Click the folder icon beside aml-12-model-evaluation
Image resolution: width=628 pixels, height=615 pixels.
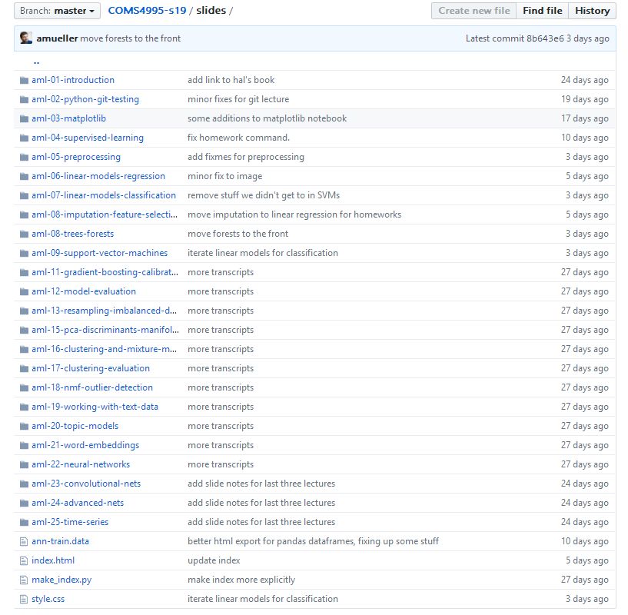23,291
